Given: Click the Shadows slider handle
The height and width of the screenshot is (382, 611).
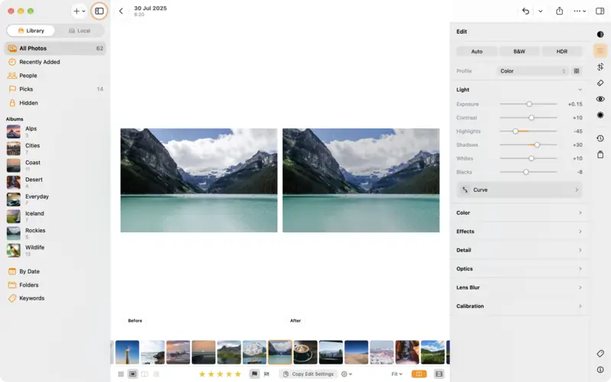Looking at the screenshot, I should pyautogui.click(x=537, y=145).
